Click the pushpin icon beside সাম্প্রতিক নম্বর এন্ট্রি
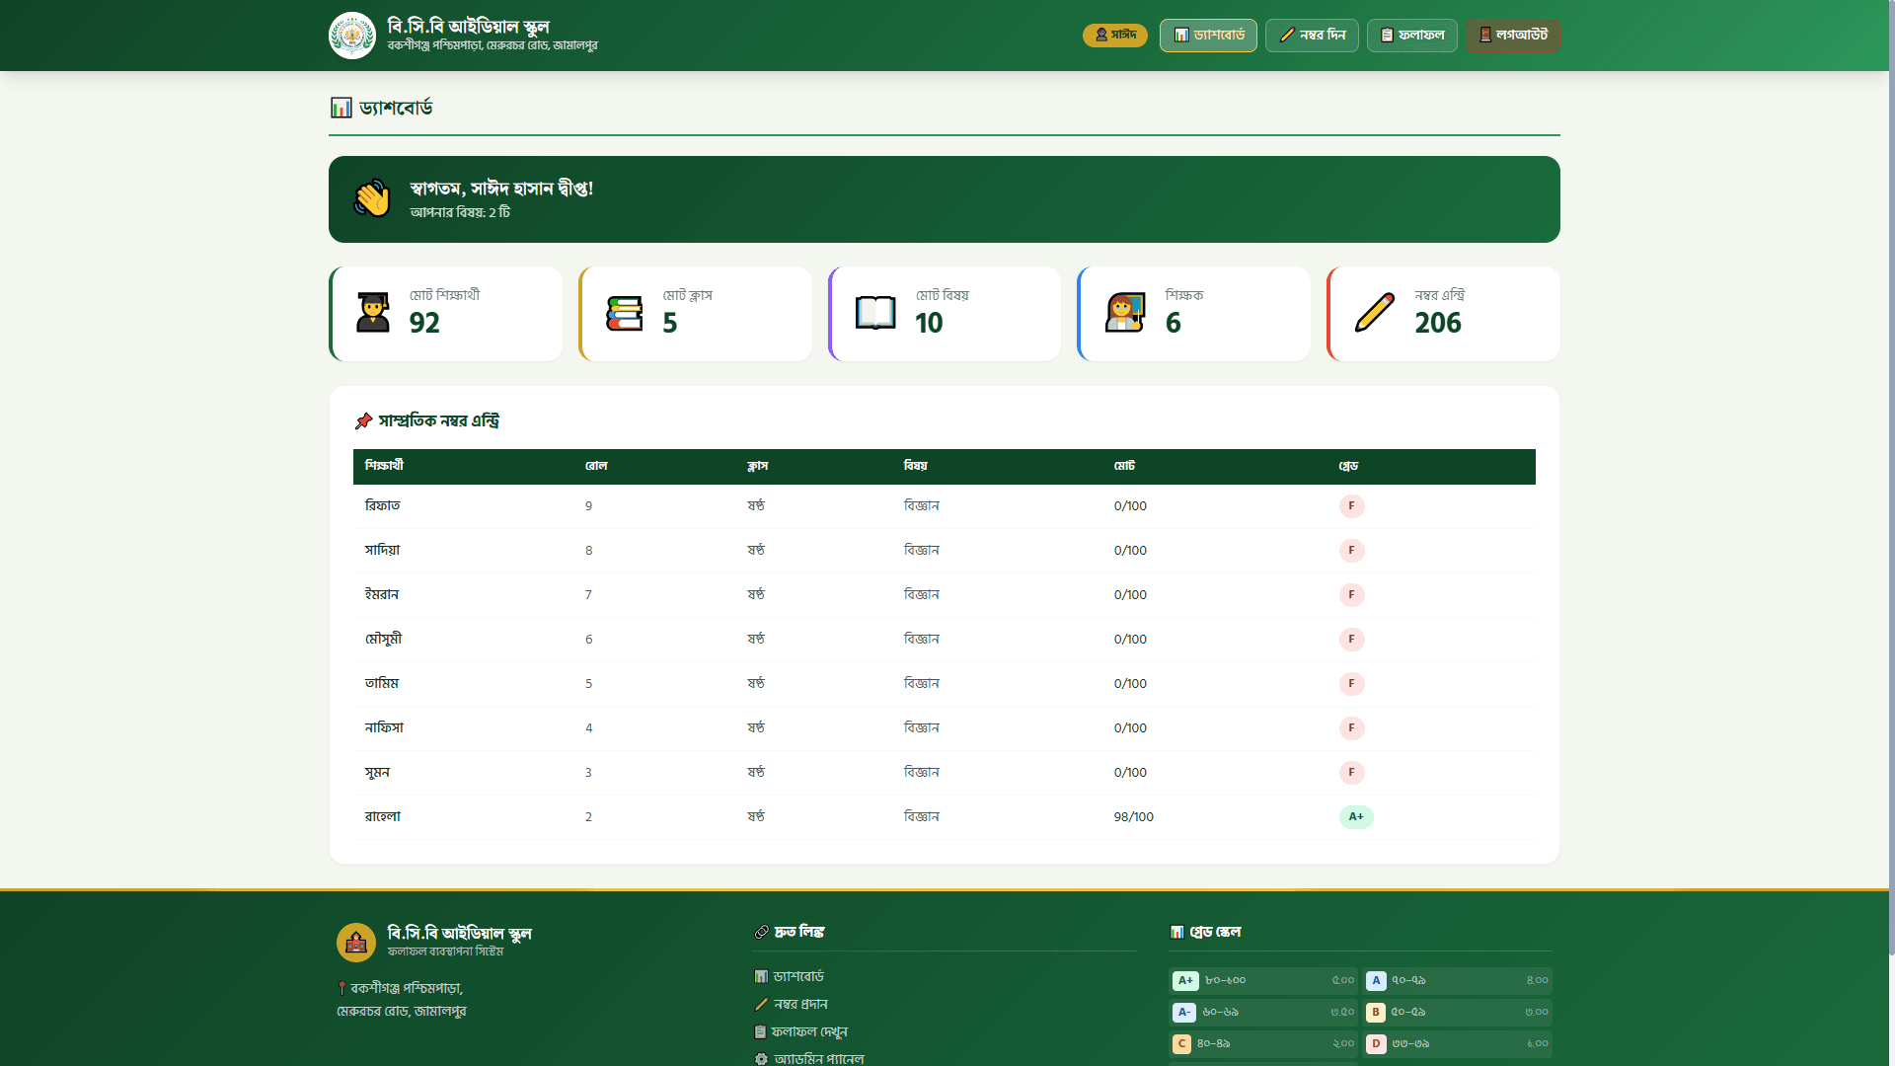 click(364, 421)
